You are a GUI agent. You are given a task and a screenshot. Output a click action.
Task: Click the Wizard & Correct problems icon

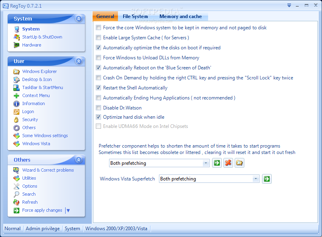(x=17, y=170)
